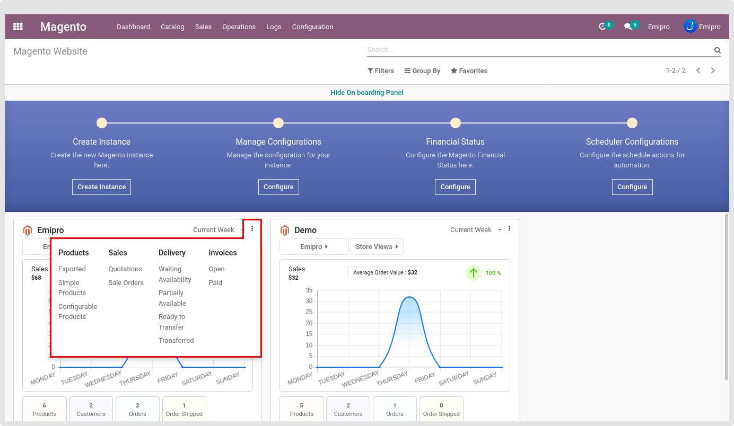
Task: Select Transferred under Delivery
Action: pyautogui.click(x=176, y=341)
